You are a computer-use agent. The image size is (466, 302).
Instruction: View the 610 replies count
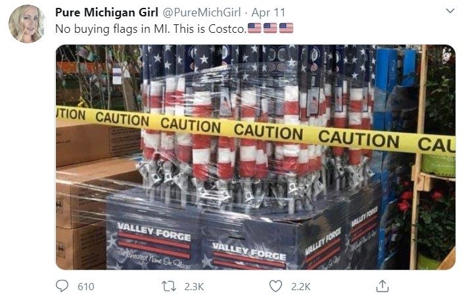(86, 286)
